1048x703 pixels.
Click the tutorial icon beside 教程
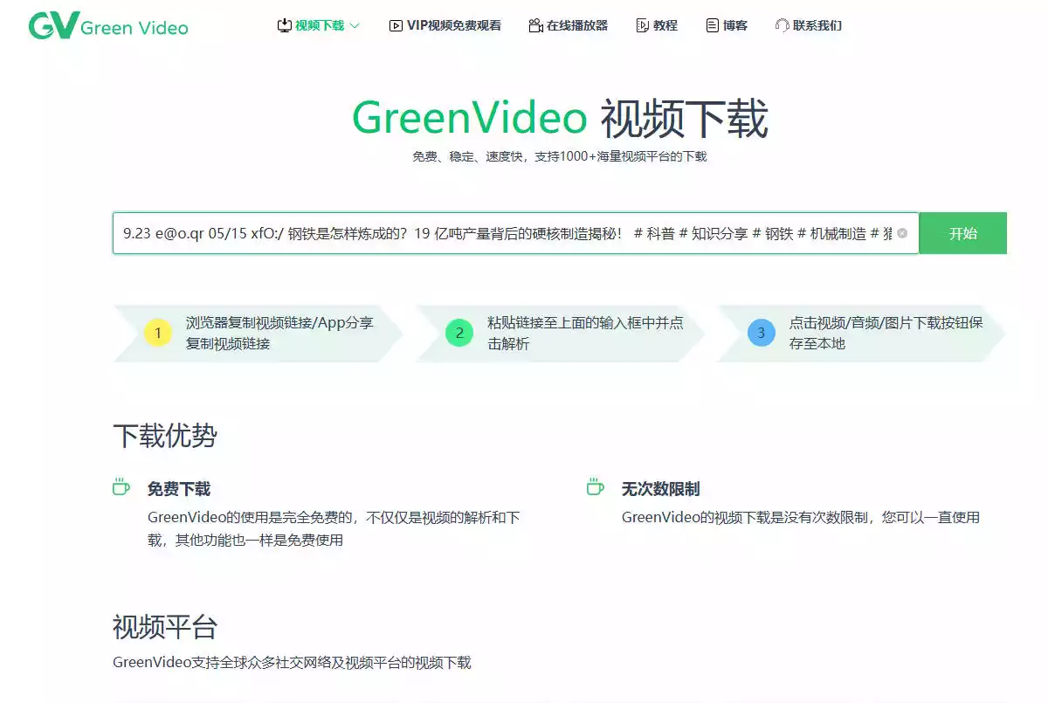[643, 25]
